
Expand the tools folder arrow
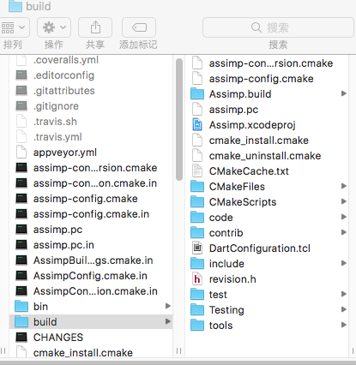344,325
